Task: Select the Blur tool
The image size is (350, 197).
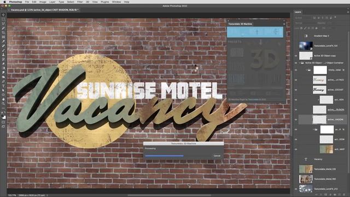Action: tap(3, 73)
